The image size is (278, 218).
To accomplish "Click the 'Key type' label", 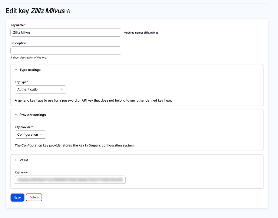I will (x=20, y=82).
